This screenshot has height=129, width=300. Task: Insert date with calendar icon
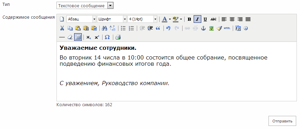(x=238, y=28)
